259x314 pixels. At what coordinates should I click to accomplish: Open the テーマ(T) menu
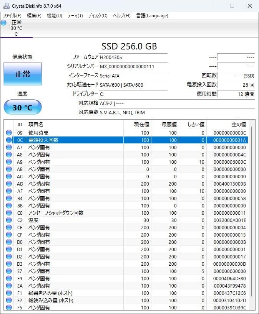[x=75, y=16]
